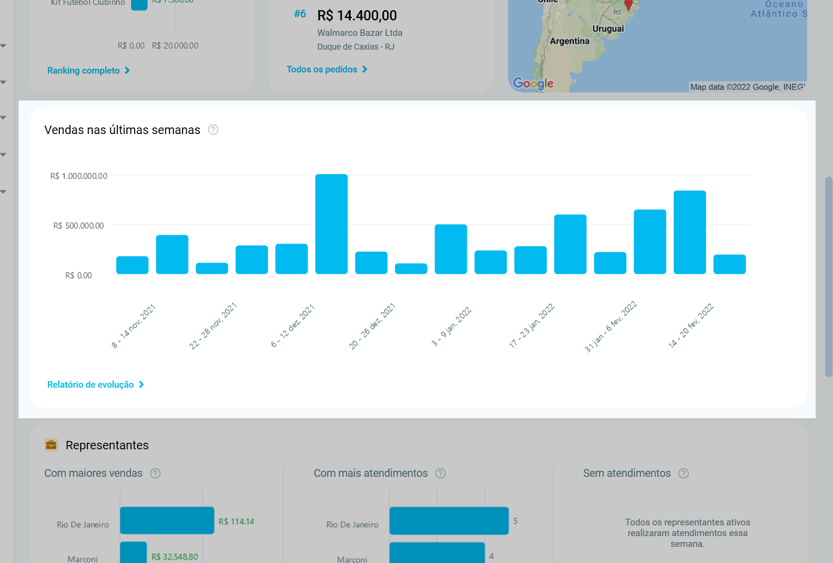This screenshot has height=563, width=833.
Task: Click the Argentina label on the map
Action: click(570, 41)
